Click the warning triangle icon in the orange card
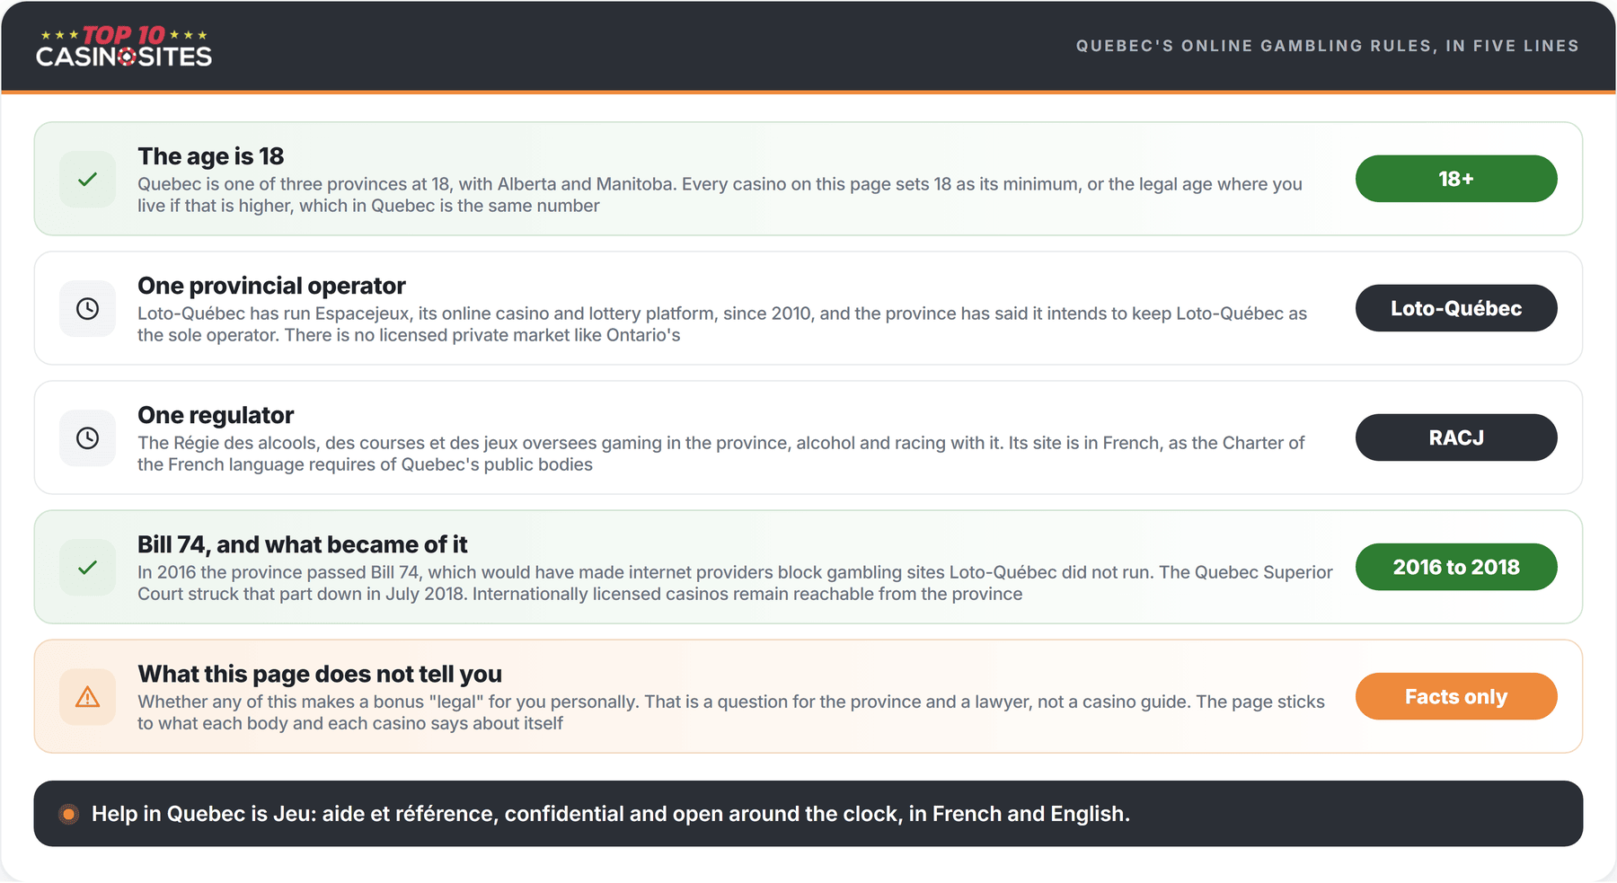The height and width of the screenshot is (883, 1617). click(x=87, y=697)
